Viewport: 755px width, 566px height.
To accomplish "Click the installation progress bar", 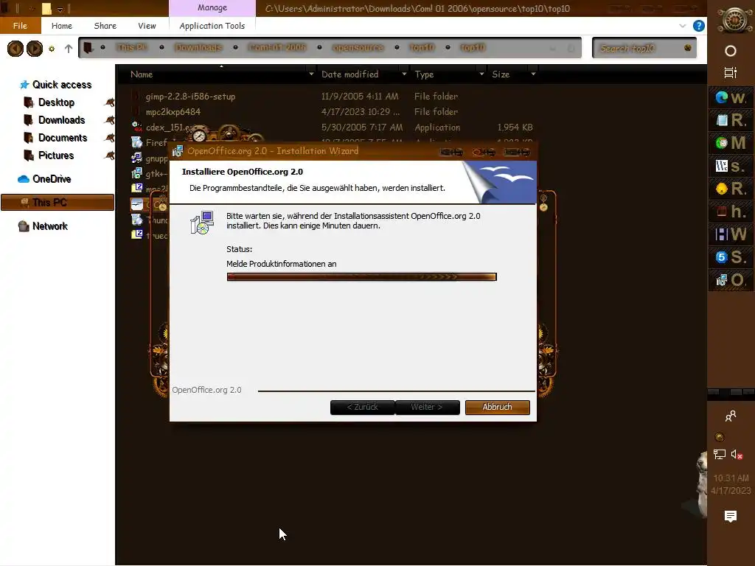I will (361, 277).
